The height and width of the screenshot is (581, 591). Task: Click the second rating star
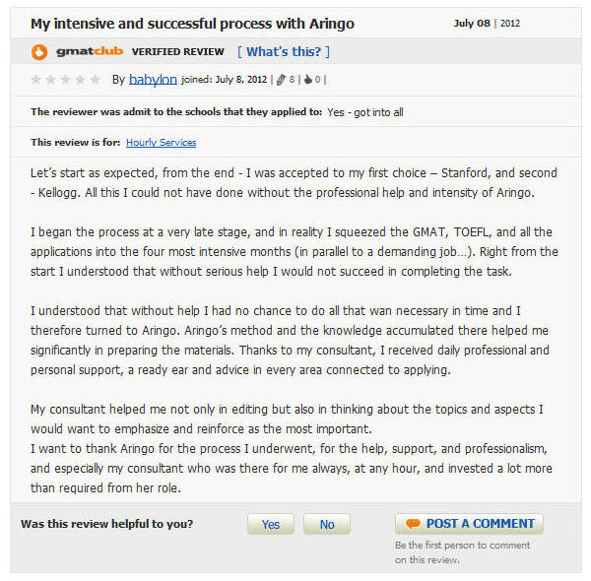coord(50,80)
